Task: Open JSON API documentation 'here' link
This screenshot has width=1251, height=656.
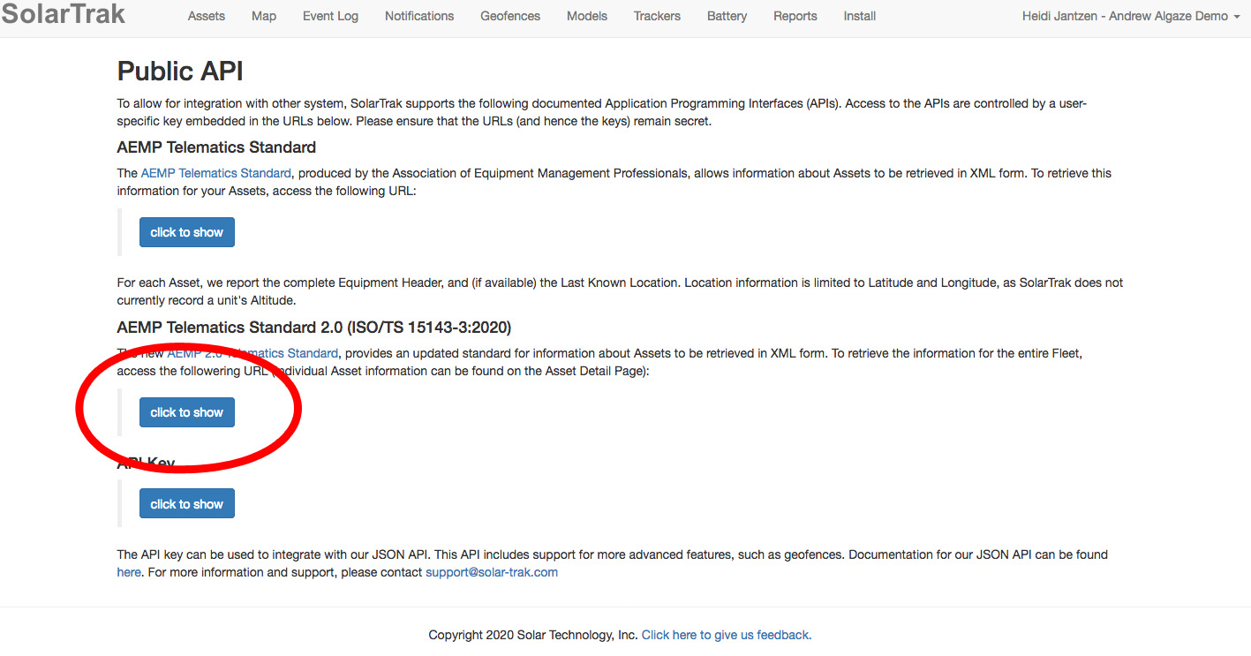Action: point(129,572)
